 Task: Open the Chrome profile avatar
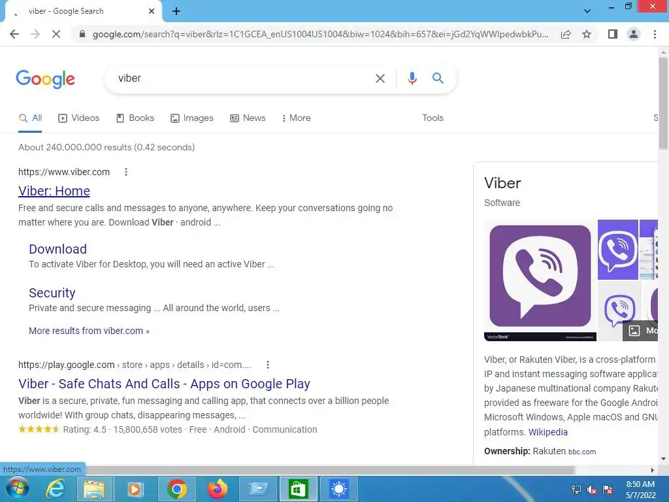pos(634,34)
